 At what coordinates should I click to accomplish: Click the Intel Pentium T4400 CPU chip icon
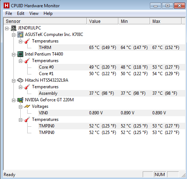20,54
